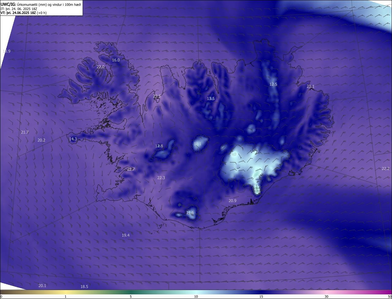Click the 21.7 value label
The image size is (392, 299).
25,132
